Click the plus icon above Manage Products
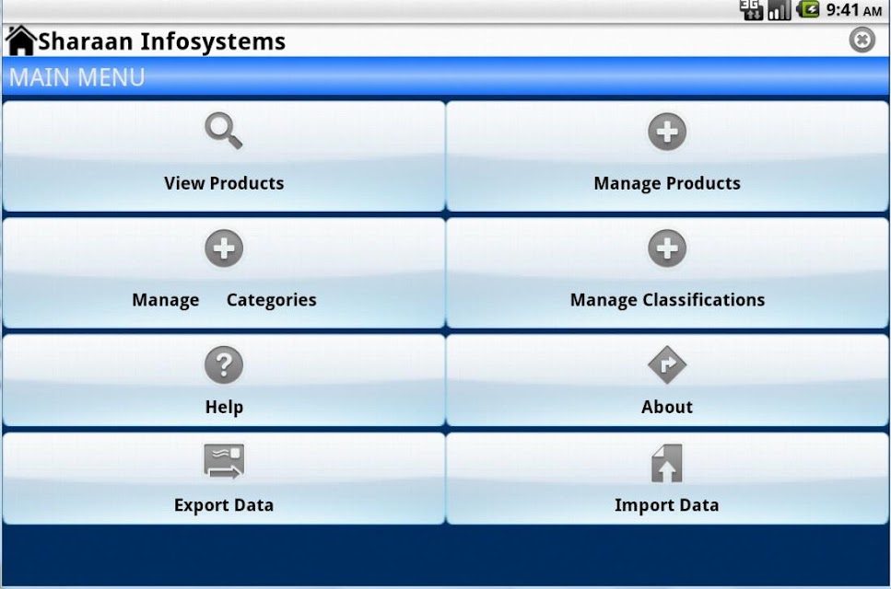 (x=666, y=132)
